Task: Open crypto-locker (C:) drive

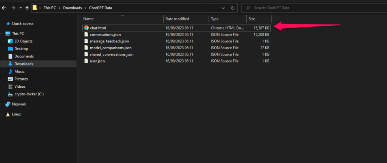Action: click(x=29, y=94)
